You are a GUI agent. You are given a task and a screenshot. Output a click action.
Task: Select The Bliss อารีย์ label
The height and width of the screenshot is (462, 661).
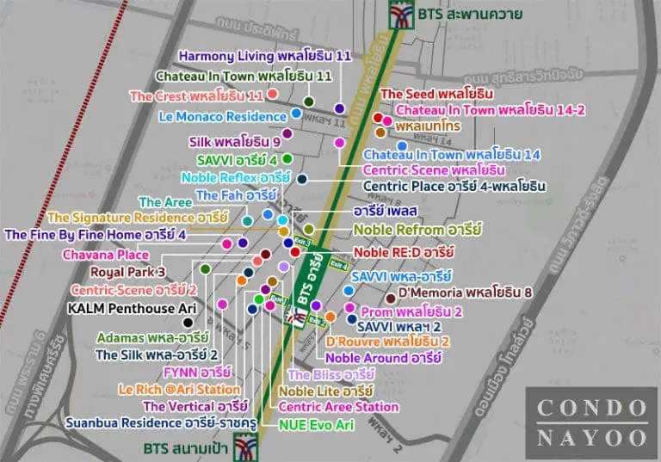331,374
